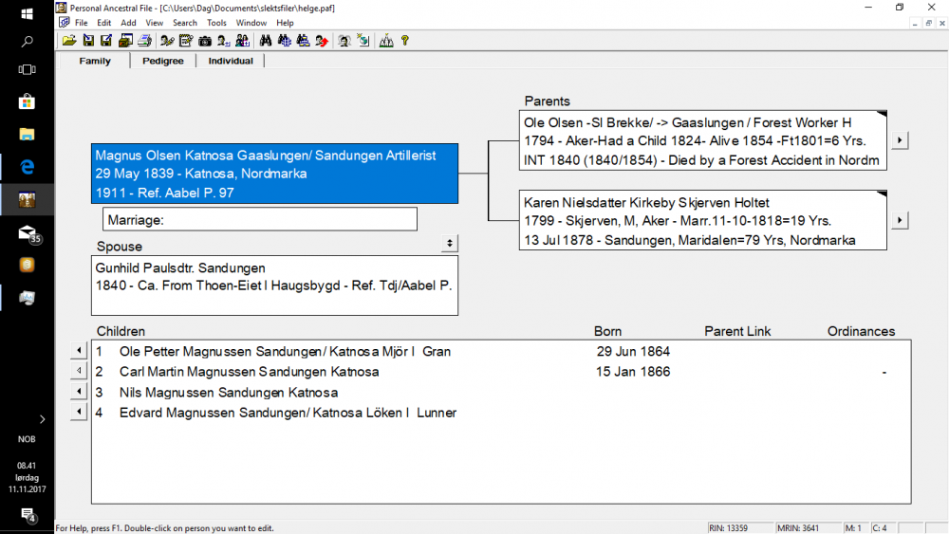Click the binoculars with chart descendancy search icon
The width and height of the screenshot is (949, 534).
pyautogui.click(x=303, y=41)
